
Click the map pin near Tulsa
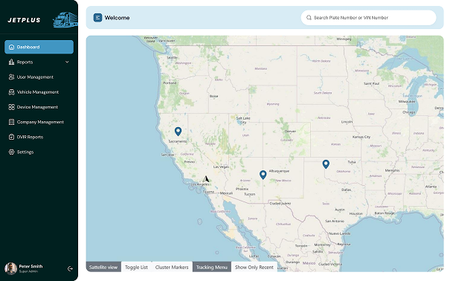point(326,164)
